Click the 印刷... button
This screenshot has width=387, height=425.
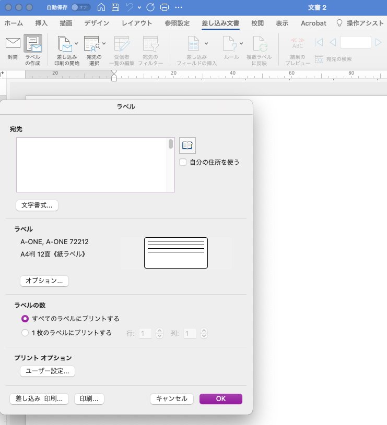tap(89, 399)
